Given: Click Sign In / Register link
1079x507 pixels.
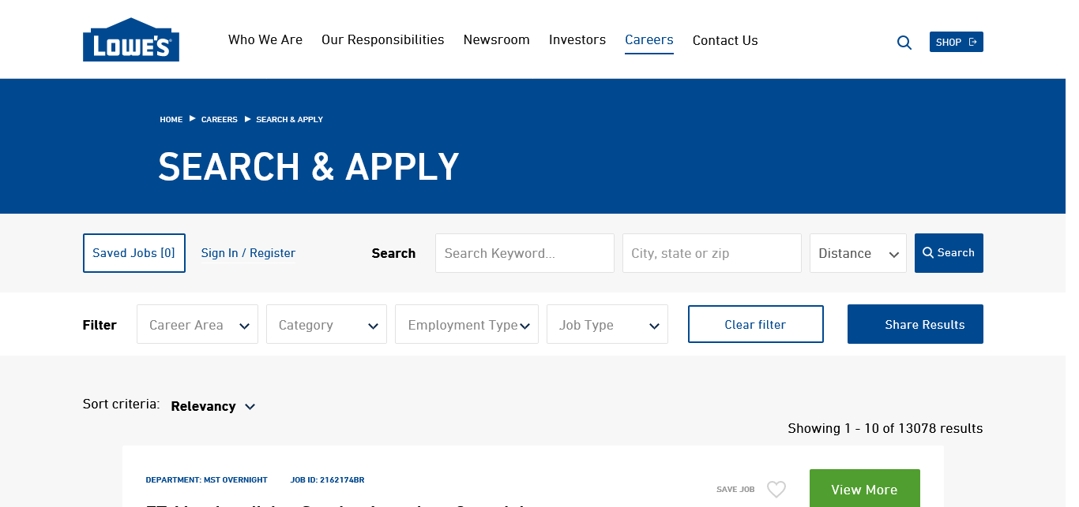Looking at the screenshot, I should (x=248, y=253).
